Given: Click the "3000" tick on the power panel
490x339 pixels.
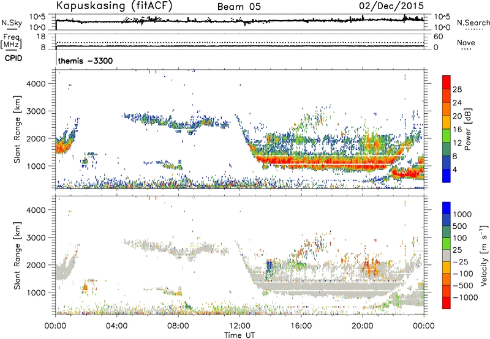Looking at the screenshot, I should (36, 111).
